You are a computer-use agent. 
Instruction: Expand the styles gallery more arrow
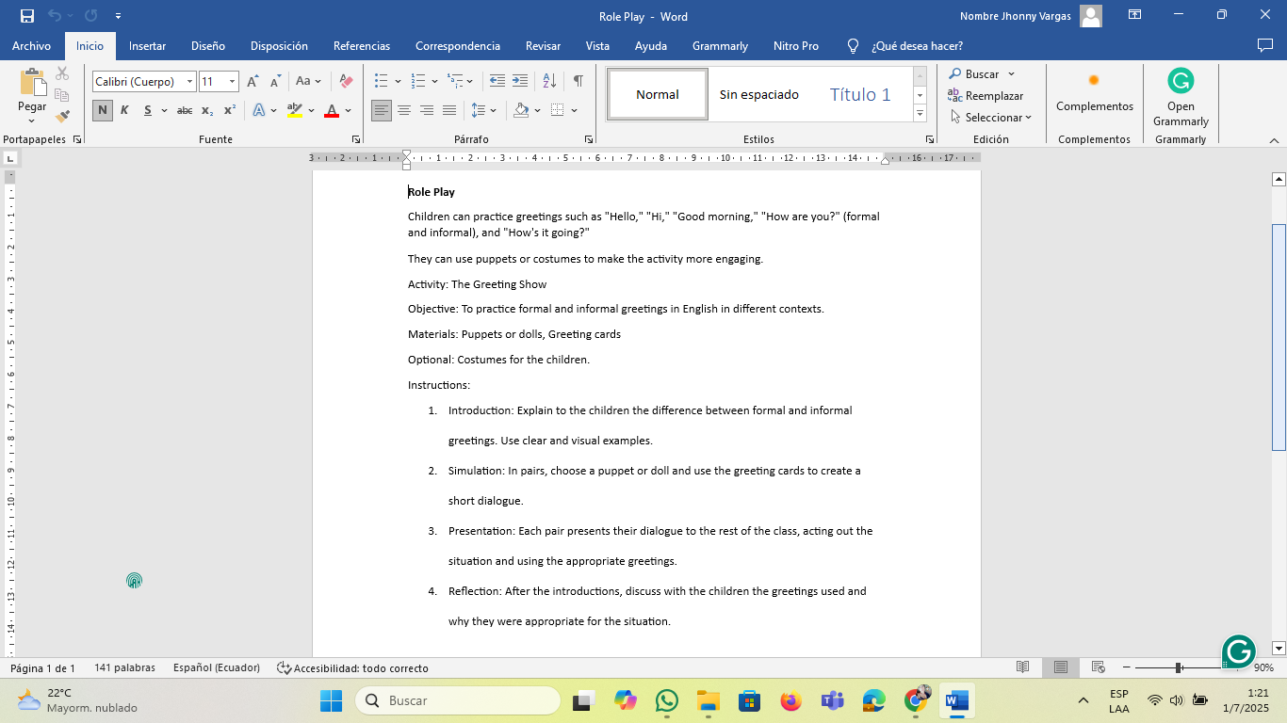[920, 115]
